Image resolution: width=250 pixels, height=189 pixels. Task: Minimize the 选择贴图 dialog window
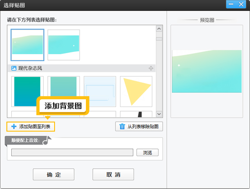coord(231,4)
